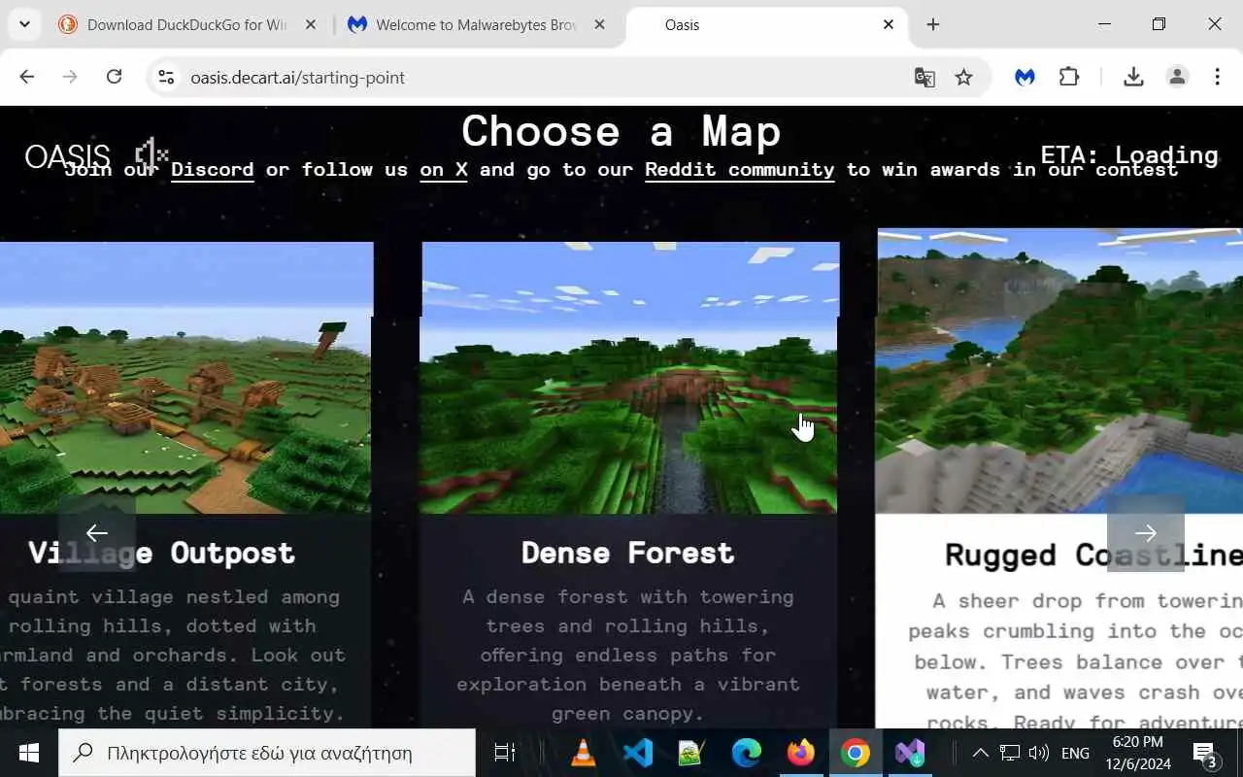Expand hidden system tray icons
Viewport: 1243px width, 777px height.
[980, 753]
